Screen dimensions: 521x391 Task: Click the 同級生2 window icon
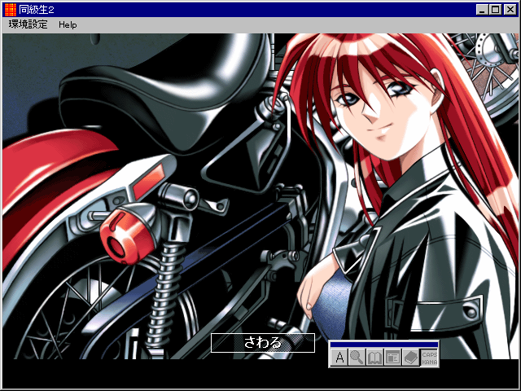(11, 10)
